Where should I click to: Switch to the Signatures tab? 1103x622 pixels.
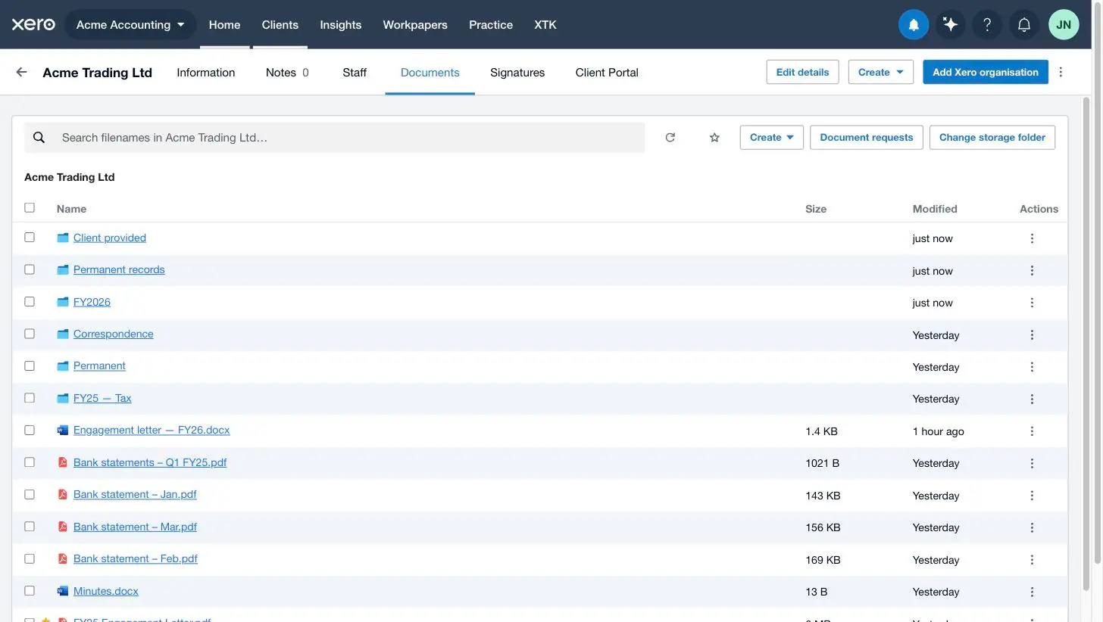tap(517, 73)
